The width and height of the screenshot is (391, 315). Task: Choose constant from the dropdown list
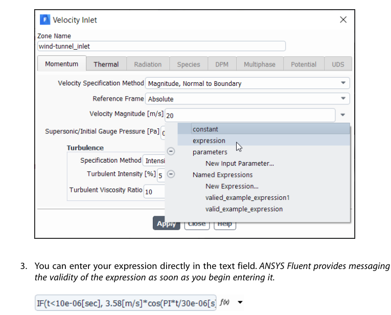[264, 129]
